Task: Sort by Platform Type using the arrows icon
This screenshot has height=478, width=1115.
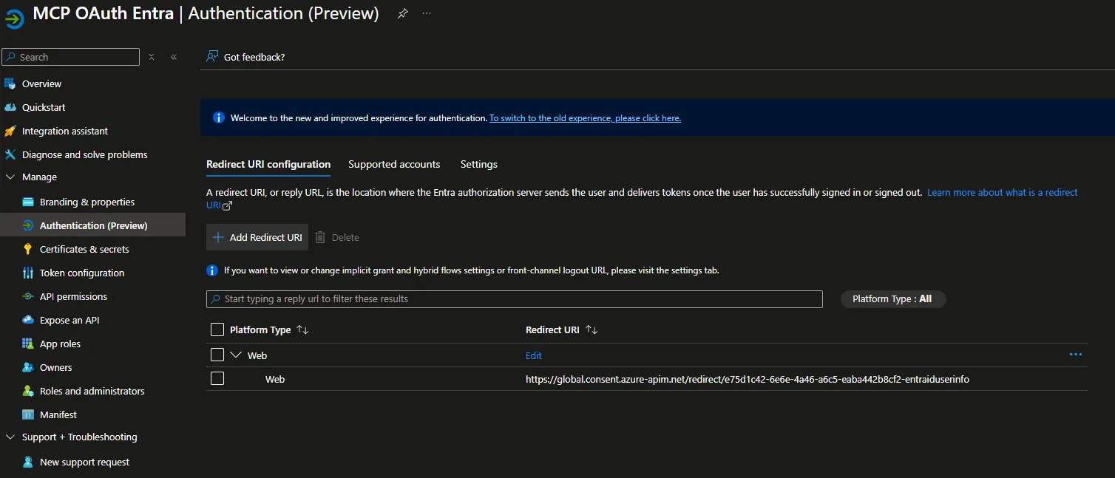Action: [302, 330]
